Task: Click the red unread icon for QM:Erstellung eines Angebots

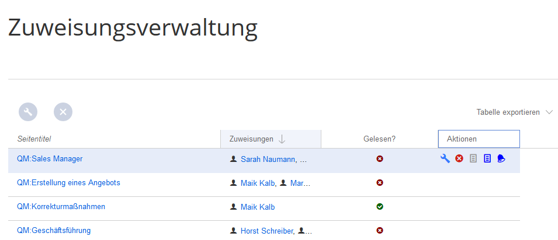Action: click(x=380, y=183)
